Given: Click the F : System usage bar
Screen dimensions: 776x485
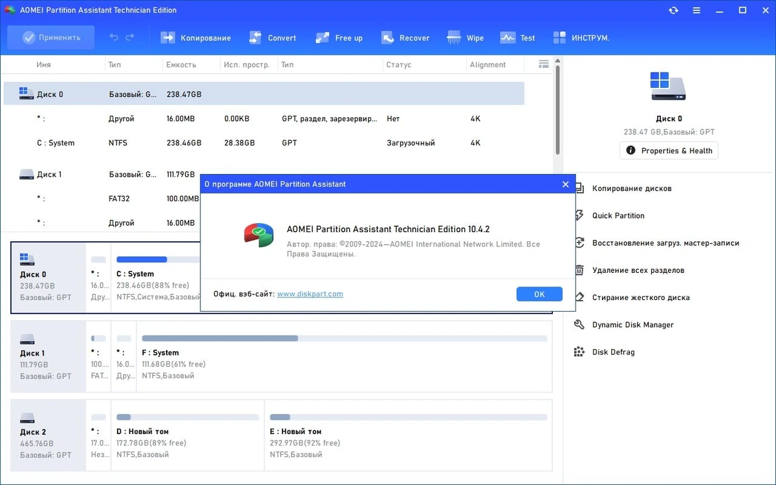Looking at the screenshot, I should point(344,338).
